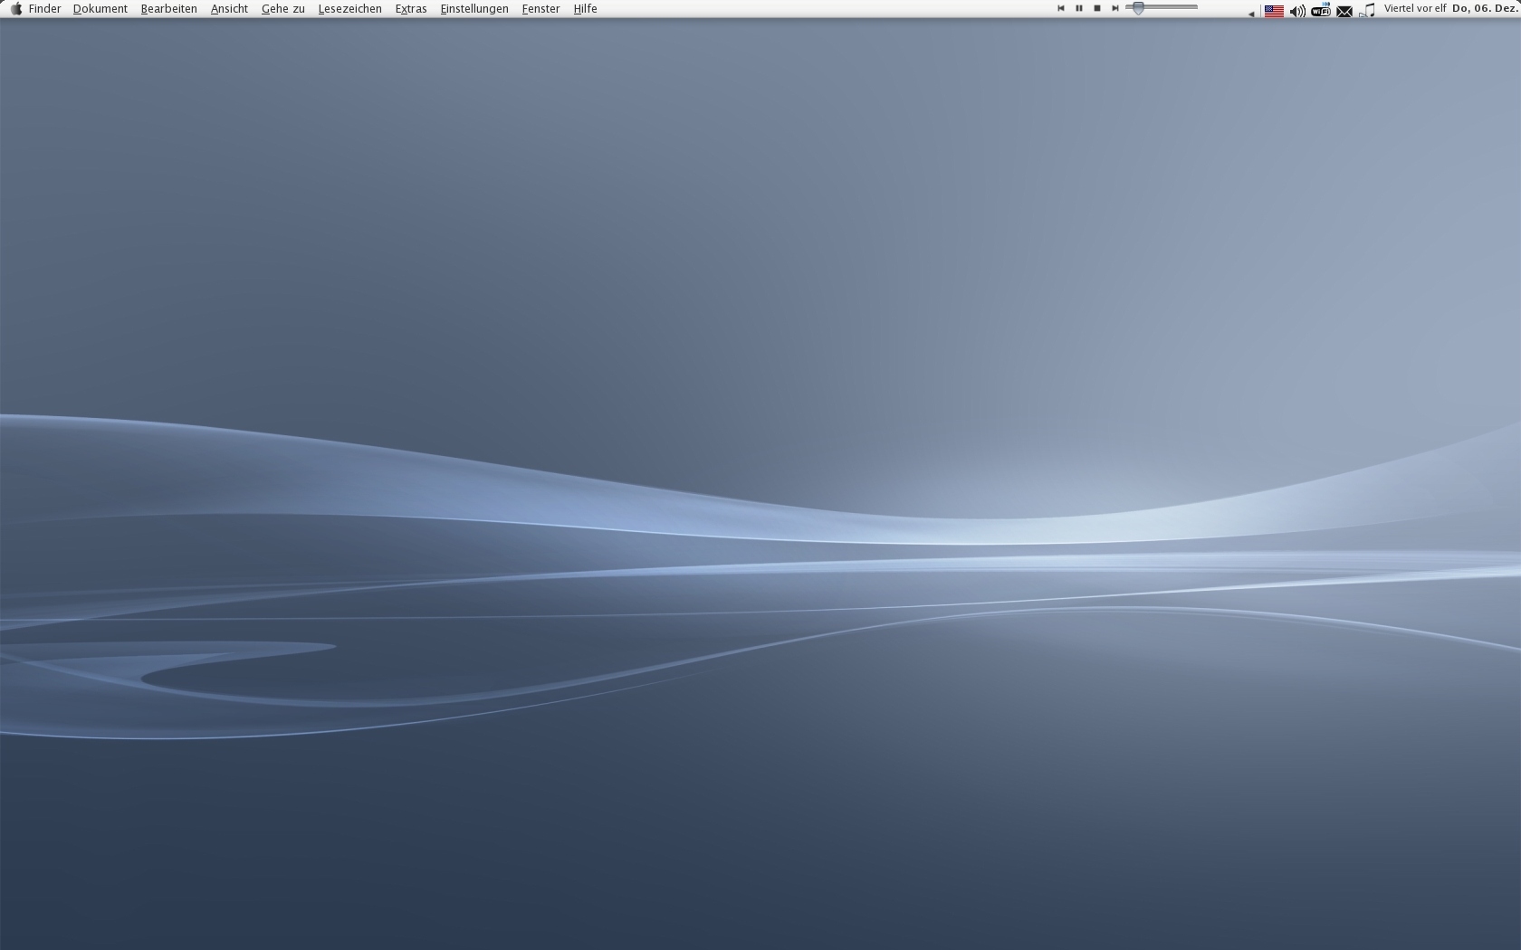Click the playback position slider

point(1162,8)
